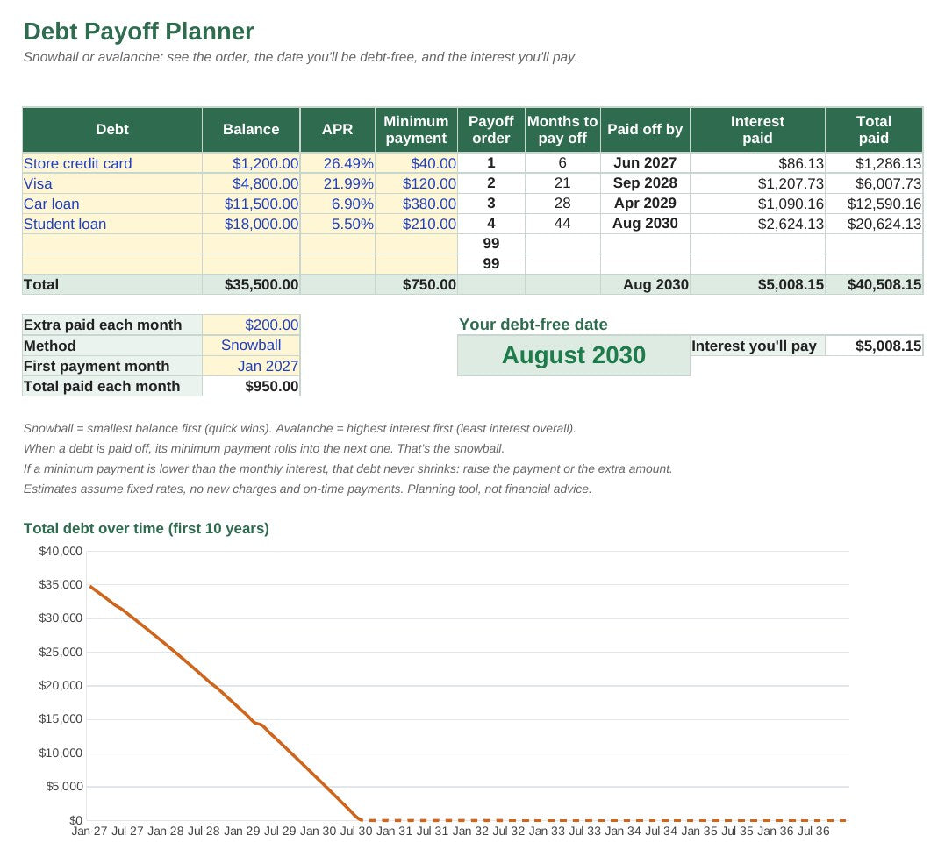Select the August 2030 debt-free date box

click(x=574, y=355)
